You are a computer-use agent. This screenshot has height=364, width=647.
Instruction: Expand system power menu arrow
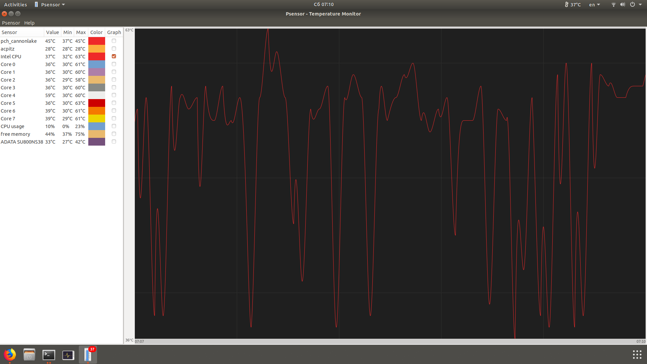(640, 5)
